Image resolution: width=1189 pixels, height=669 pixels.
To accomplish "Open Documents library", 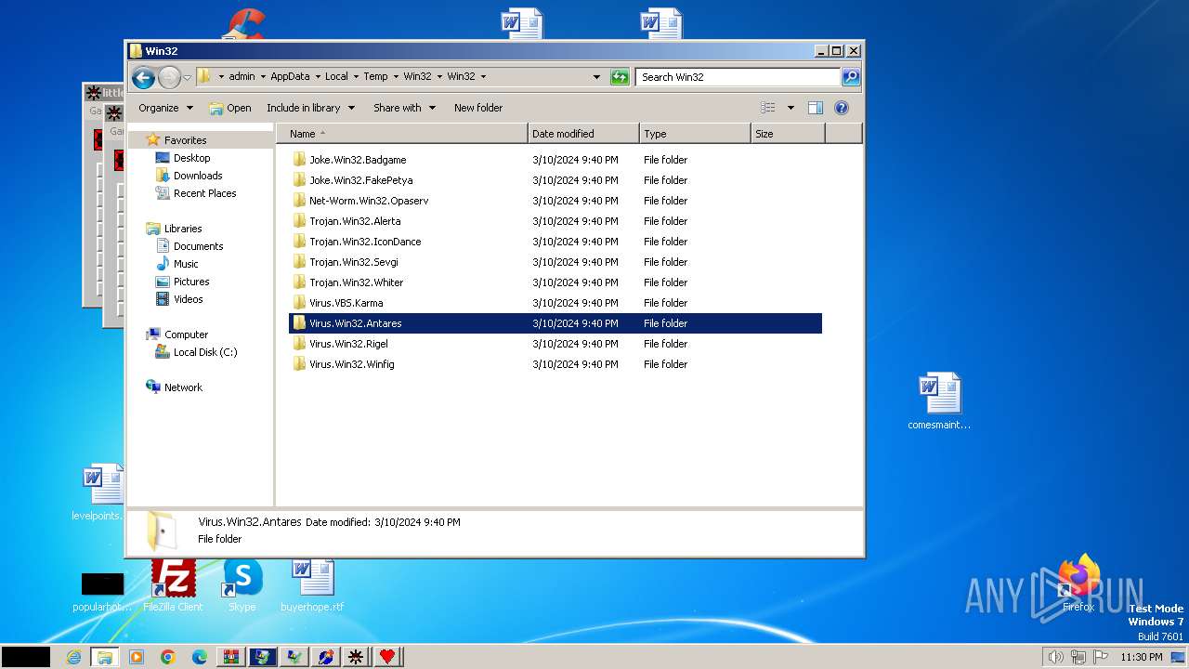I will click(198, 246).
